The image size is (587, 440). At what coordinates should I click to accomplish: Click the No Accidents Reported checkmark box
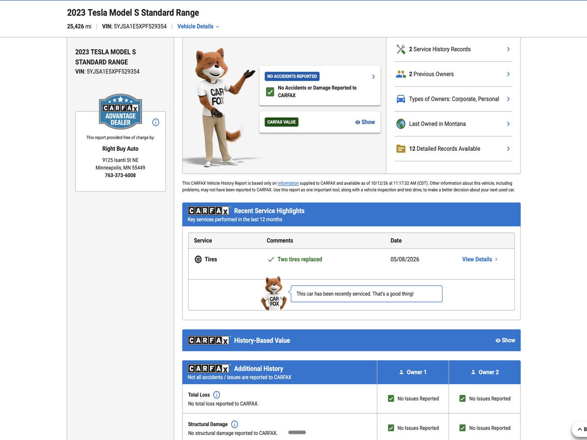click(x=270, y=92)
